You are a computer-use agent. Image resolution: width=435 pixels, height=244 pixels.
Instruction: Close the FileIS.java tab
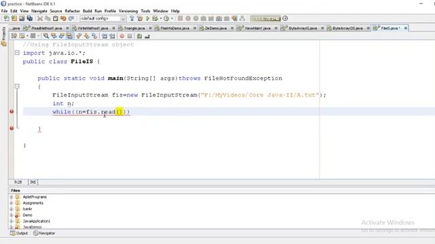pos(406,28)
